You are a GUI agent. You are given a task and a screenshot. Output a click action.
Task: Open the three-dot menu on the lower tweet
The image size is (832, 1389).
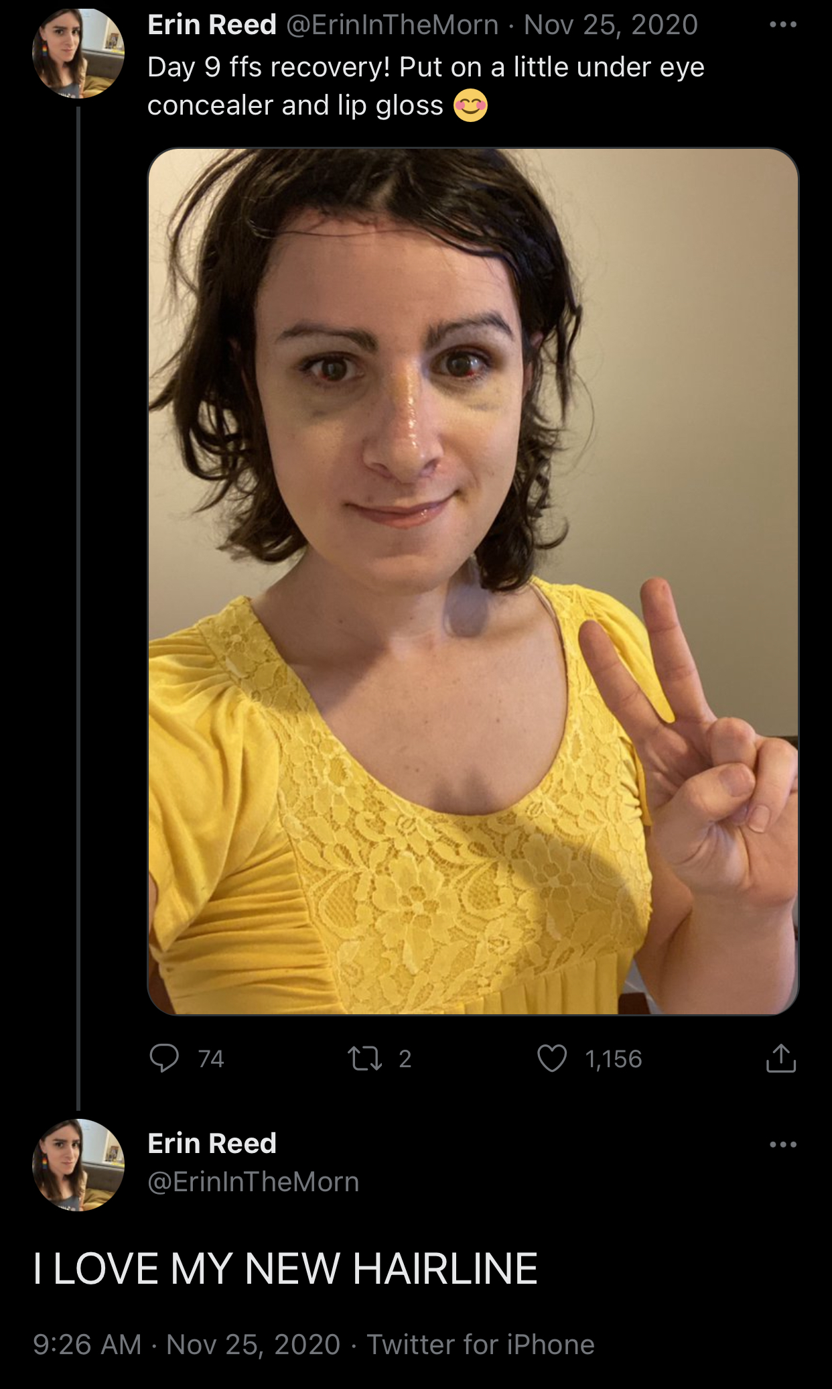click(x=783, y=1144)
